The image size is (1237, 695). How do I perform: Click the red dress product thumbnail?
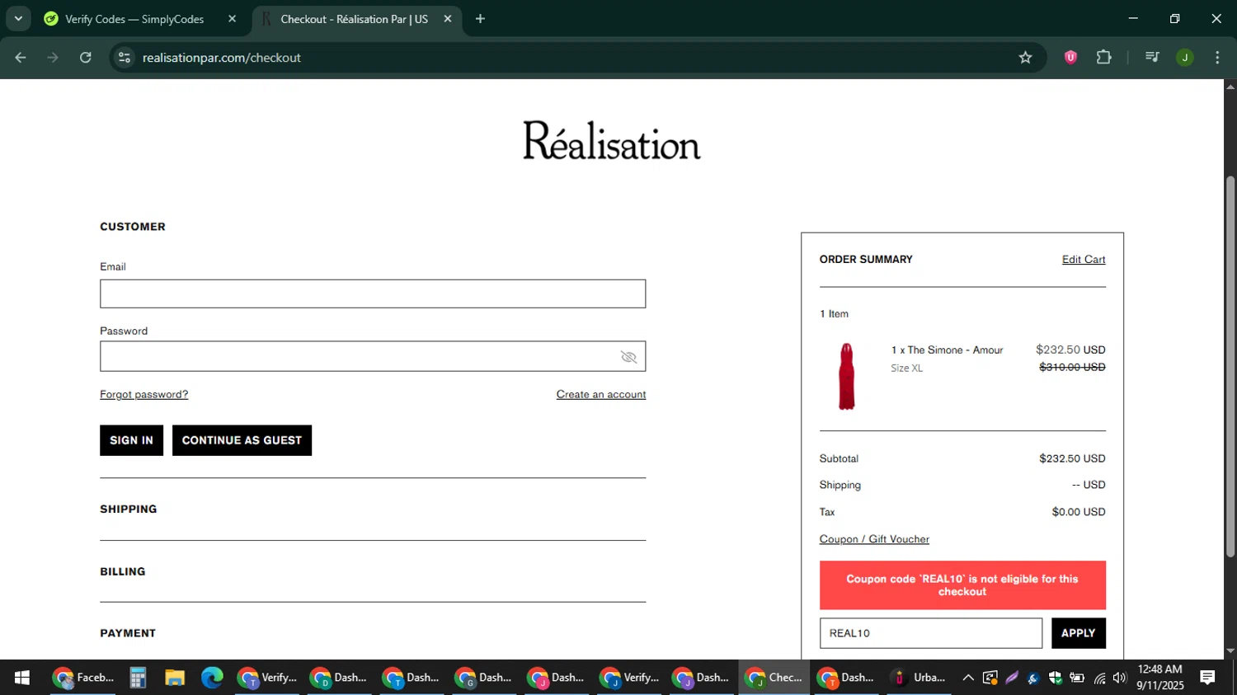click(846, 377)
